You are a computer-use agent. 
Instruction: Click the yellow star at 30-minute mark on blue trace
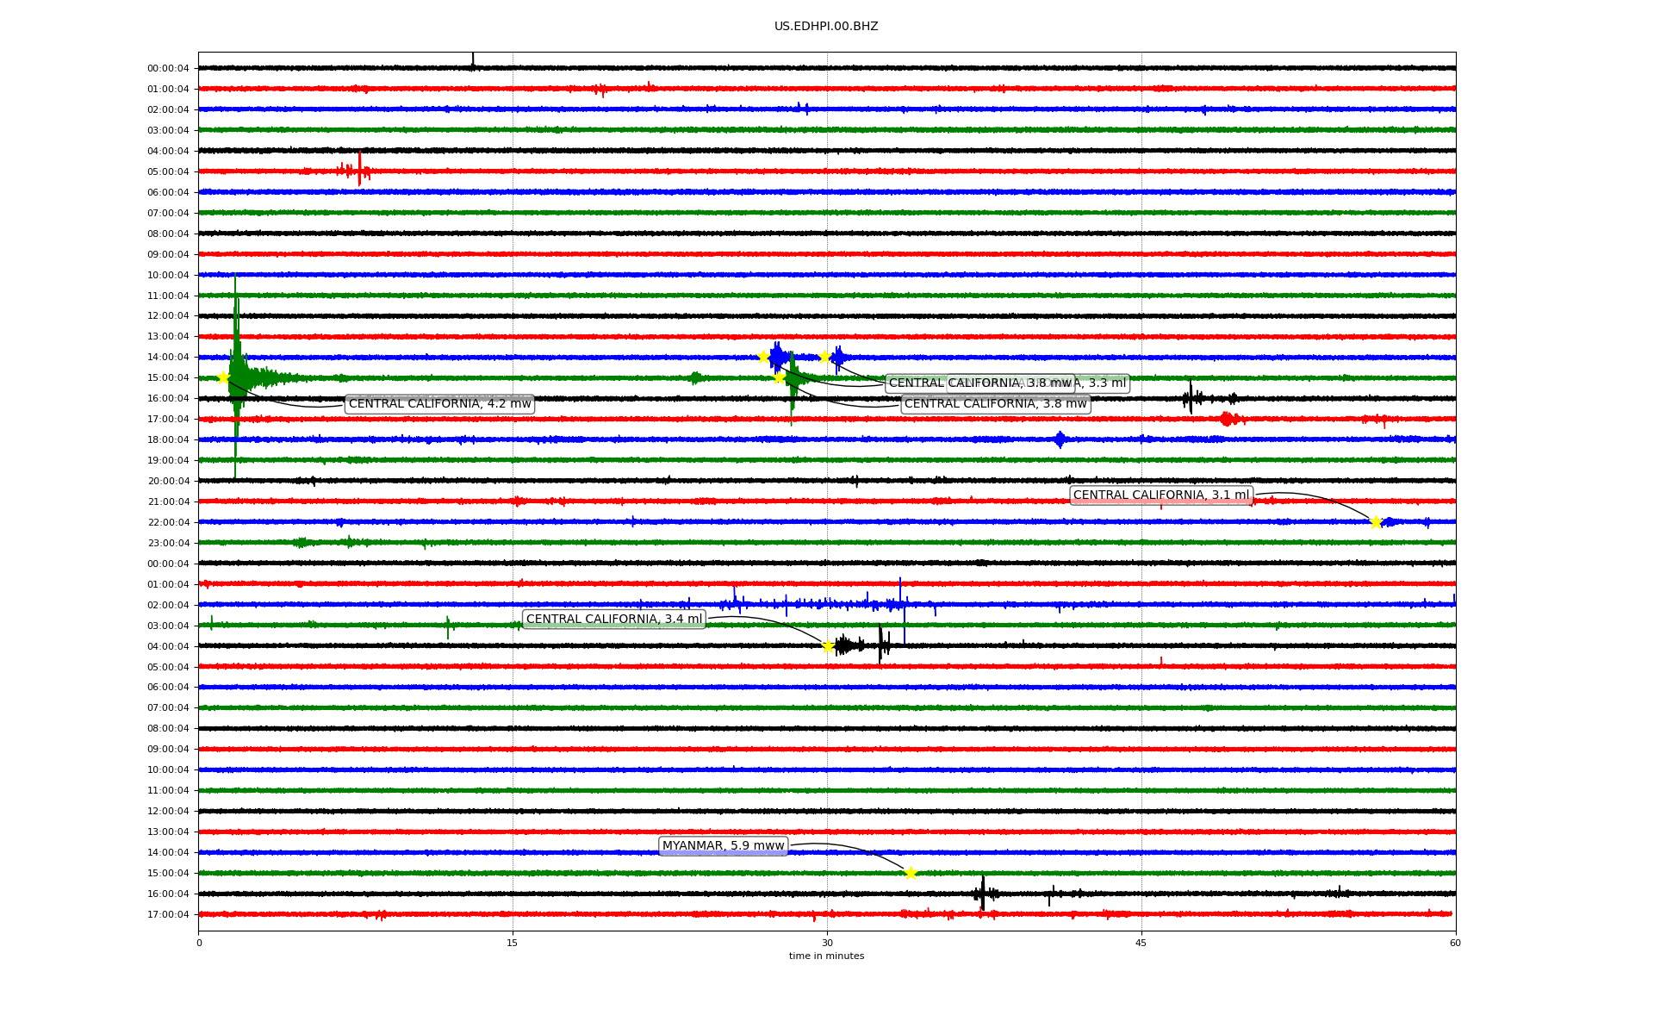point(824,357)
